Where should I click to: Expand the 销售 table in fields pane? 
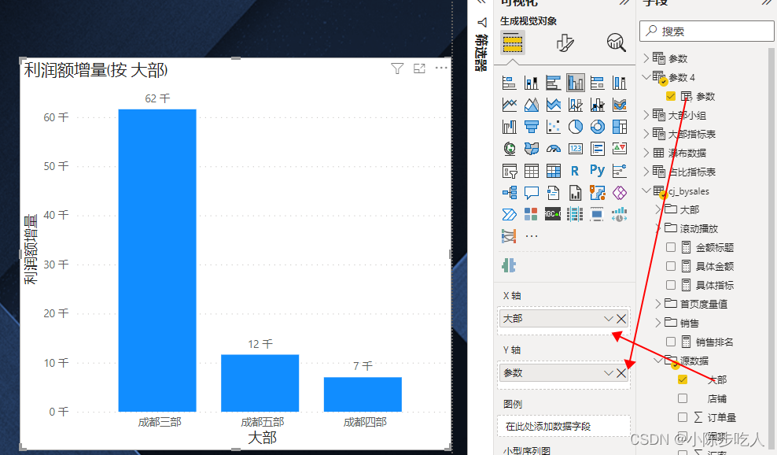(x=657, y=323)
